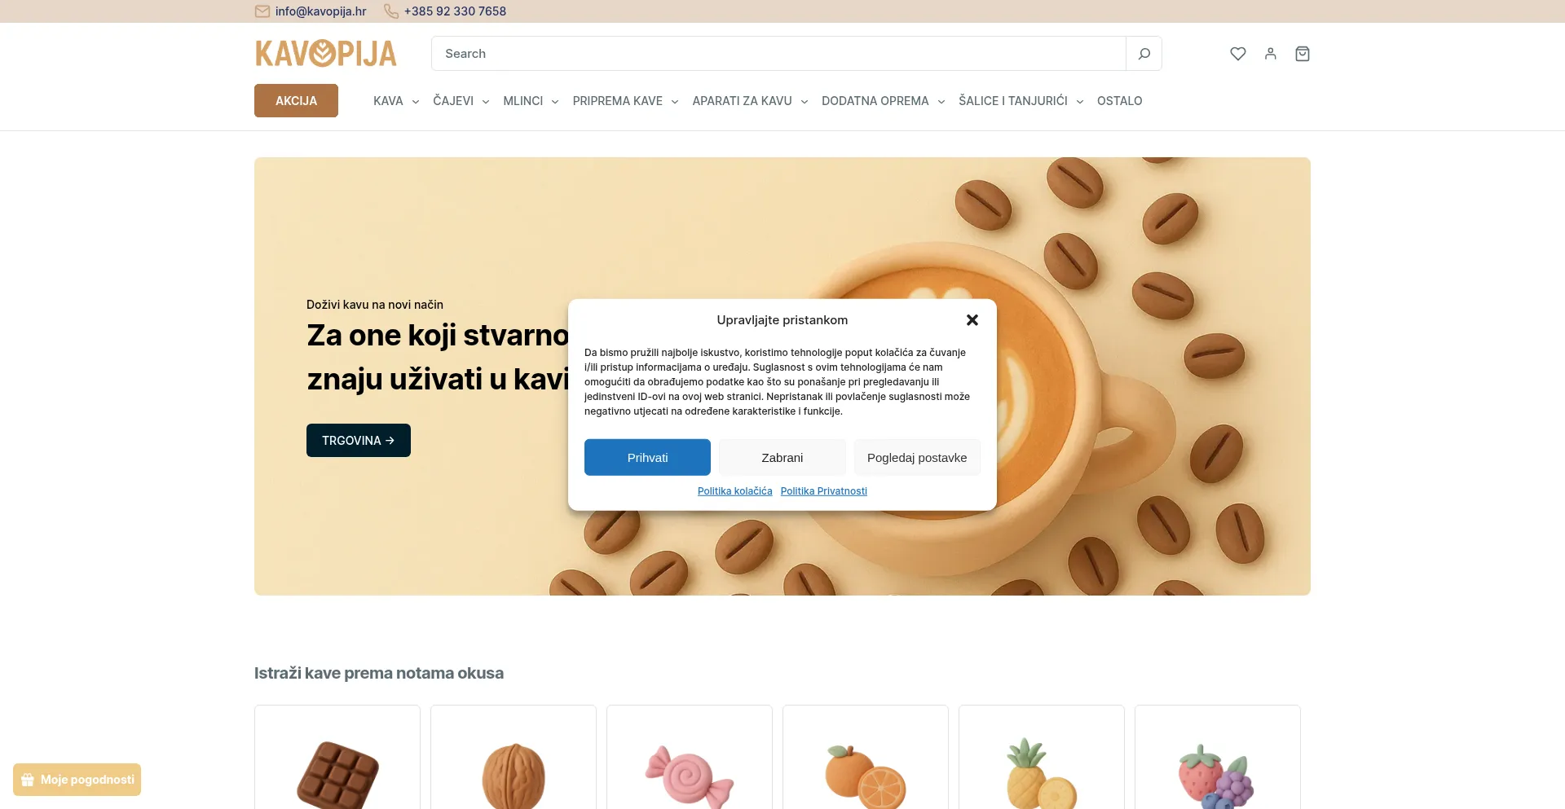The width and height of the screenshot is (1565, 809).
Task: Open the wishlist heart icon
Action: 1238,54
